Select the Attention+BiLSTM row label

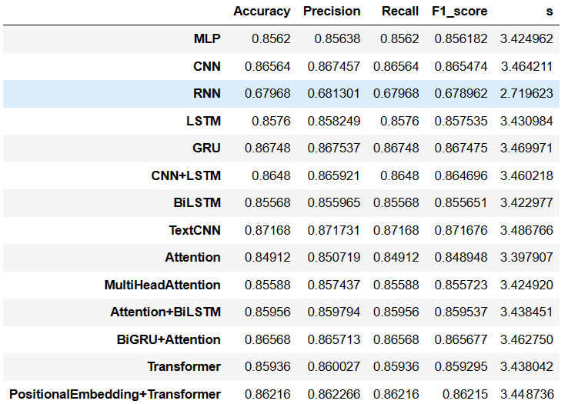tap(165, 312)
